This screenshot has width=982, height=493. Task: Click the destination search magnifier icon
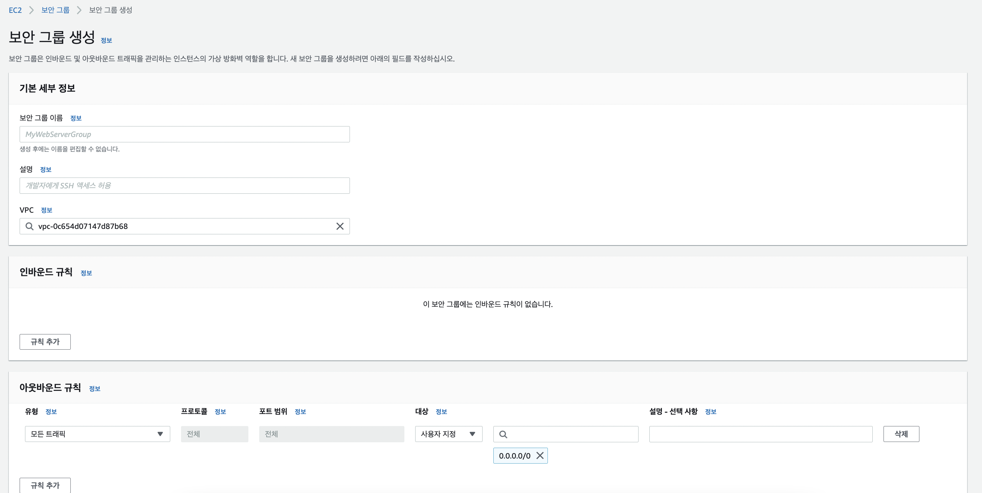503,434
